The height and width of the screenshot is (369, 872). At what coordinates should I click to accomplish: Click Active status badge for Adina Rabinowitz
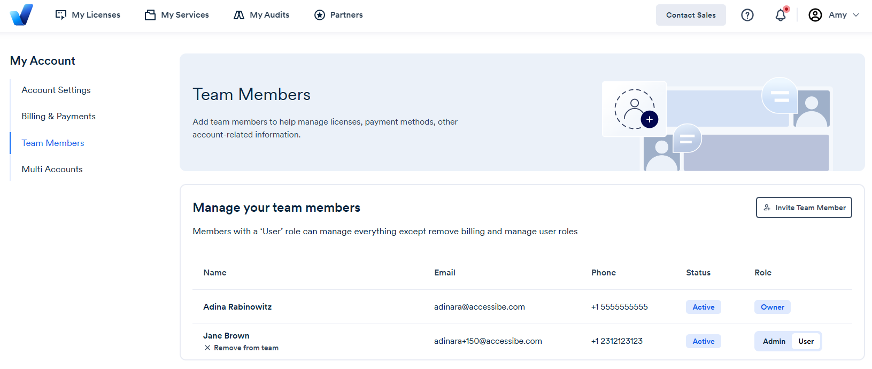704,307
